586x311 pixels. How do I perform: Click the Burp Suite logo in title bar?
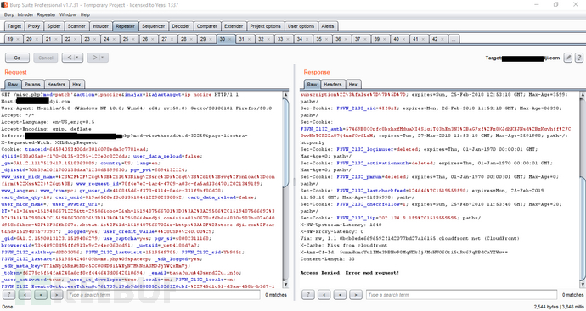click(x=4, y=5)
